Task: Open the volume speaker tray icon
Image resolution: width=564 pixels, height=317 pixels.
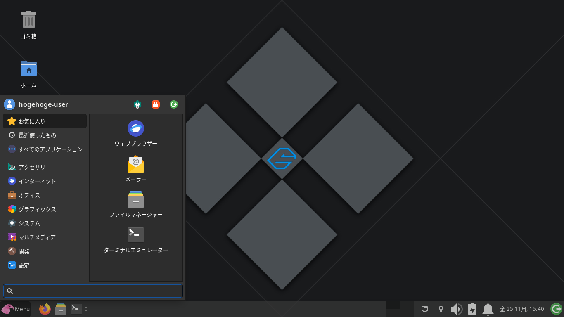Action: tap(456, 309)
